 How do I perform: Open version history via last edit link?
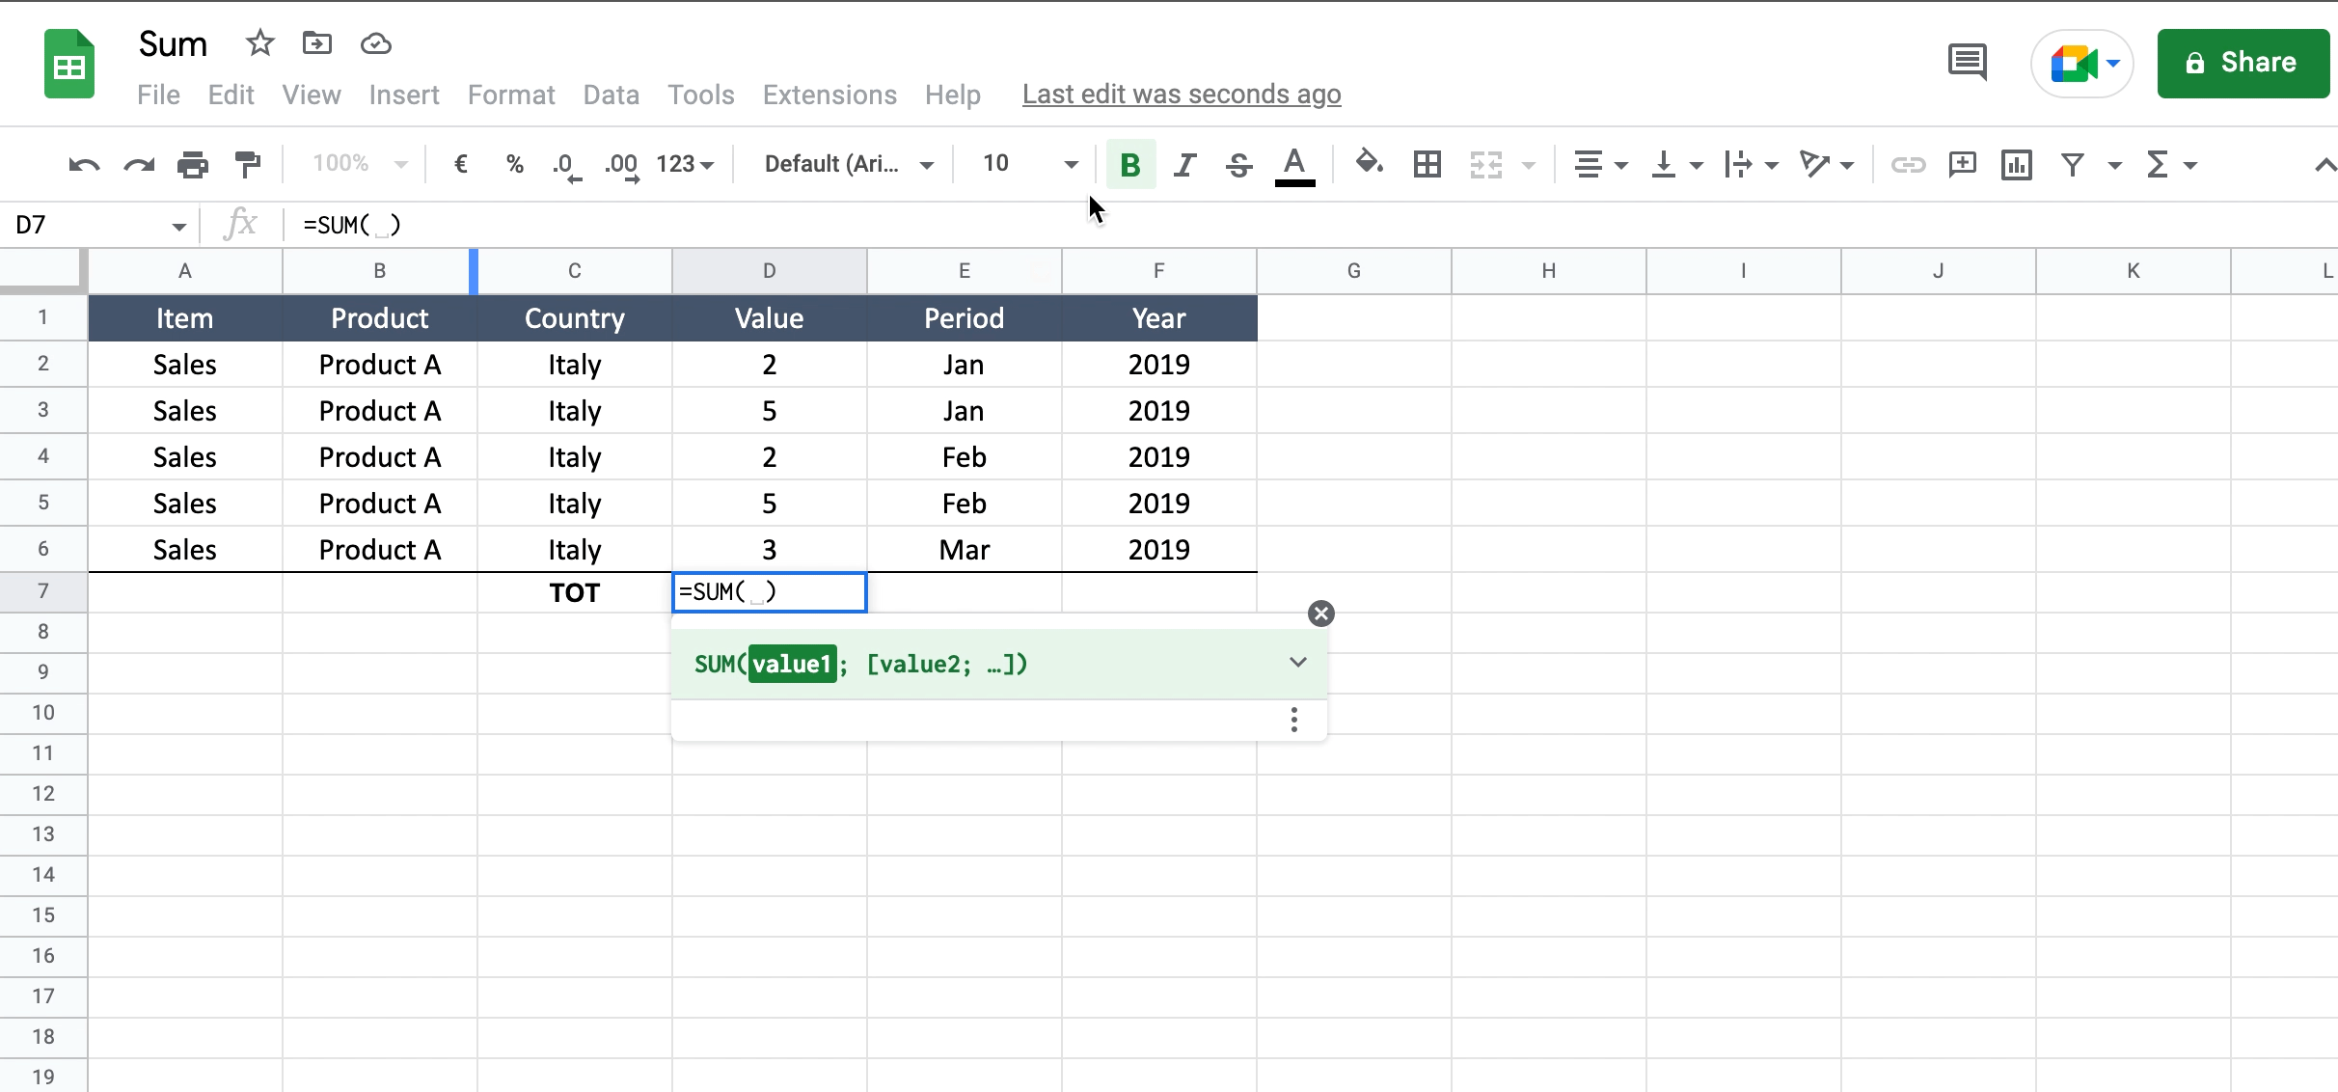pos(1182,94)
